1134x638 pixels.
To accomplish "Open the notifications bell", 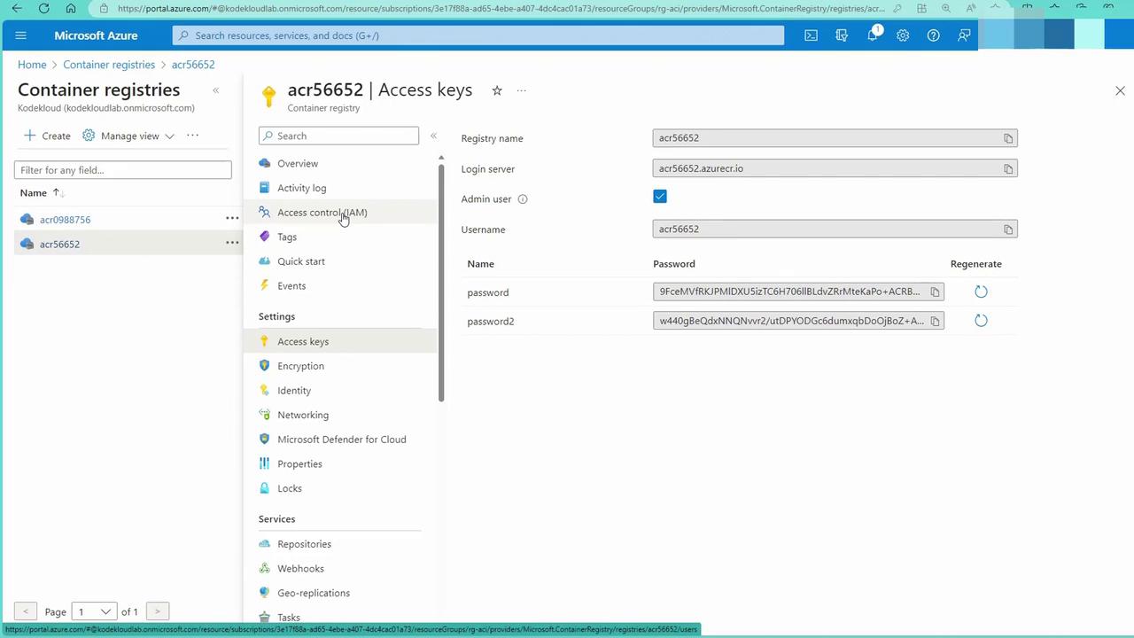I will coord(872,35).
